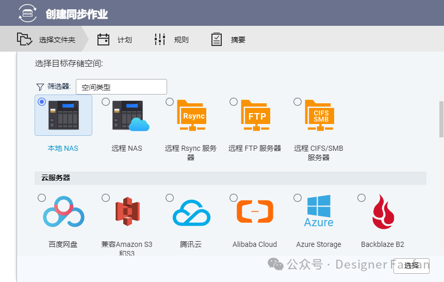Click the Tencent Cloud logo icon
The height and width of the screenshot is (282, 444).
coord(191,212)
